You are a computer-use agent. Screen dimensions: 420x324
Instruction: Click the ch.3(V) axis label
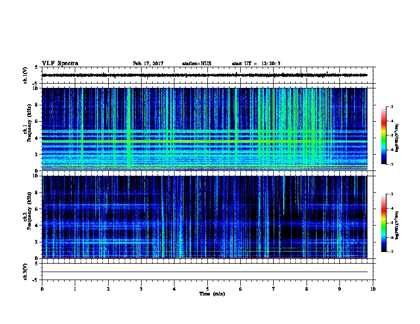click(25, 272)
